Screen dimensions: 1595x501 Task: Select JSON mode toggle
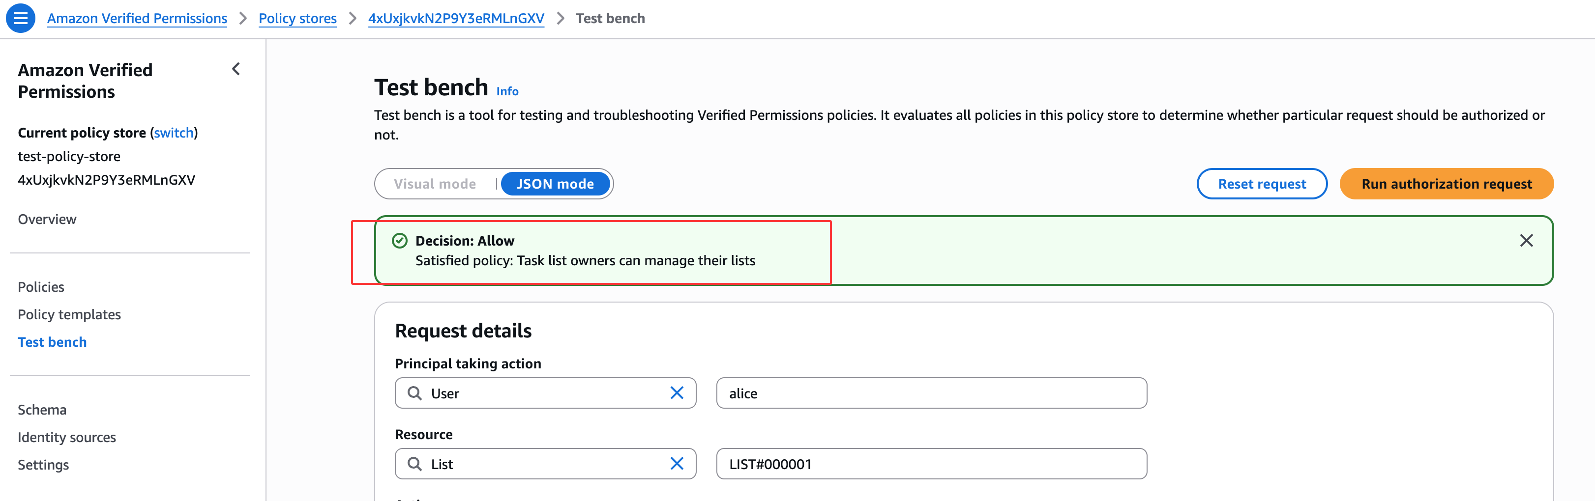(555, 184)
